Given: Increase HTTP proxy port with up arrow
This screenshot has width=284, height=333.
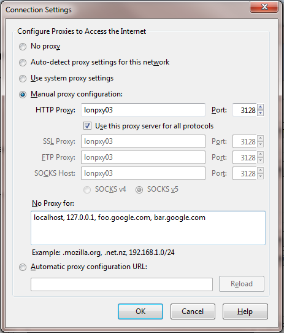Looking at the screenshot, I should [x=261, y=107].
